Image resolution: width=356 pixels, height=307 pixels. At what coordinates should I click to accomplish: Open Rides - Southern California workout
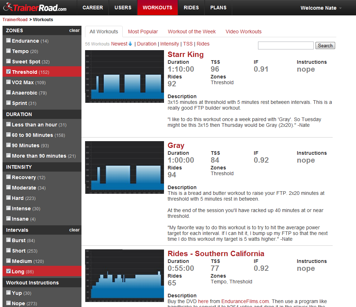point(216,254)
